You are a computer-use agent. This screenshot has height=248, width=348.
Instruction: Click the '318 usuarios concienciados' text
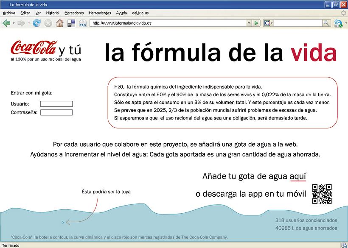coord(306,220)
